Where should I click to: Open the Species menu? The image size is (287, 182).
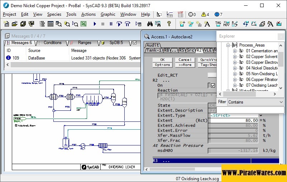[x=54, y=14]
